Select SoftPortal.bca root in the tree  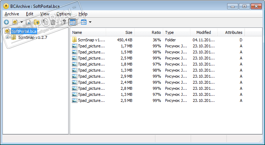(x=24, y=31)
